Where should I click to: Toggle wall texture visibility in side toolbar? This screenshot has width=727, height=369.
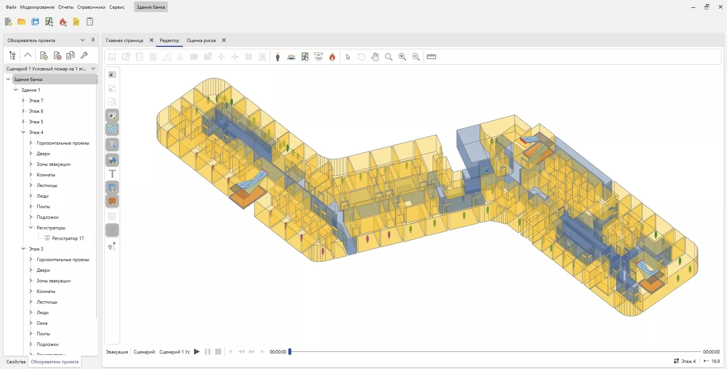112,201
